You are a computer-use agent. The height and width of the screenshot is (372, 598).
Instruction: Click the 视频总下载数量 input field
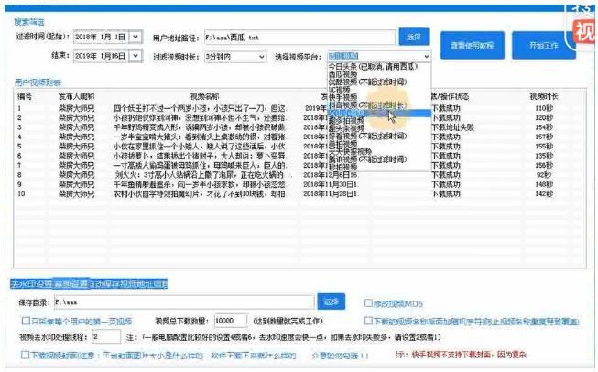(x=234, y=322)
